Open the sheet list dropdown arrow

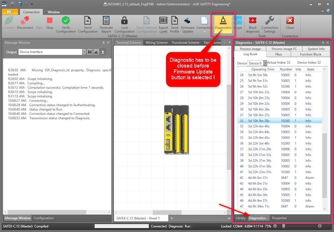tap(229, 218)
